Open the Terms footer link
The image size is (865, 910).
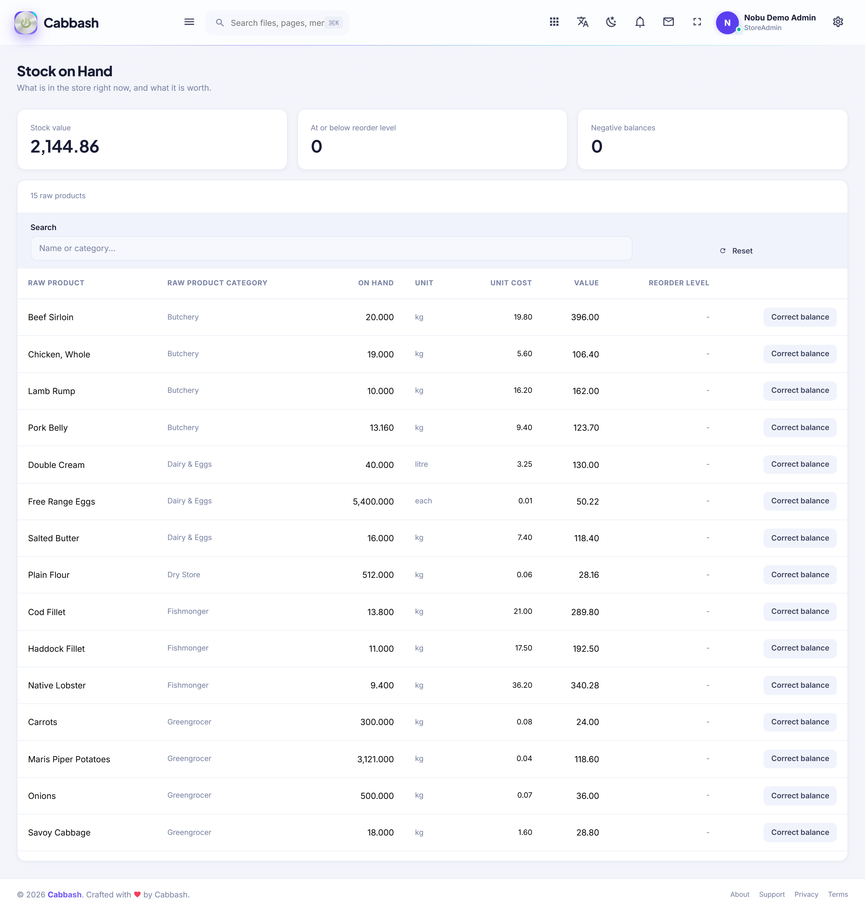tap(838, 894)
